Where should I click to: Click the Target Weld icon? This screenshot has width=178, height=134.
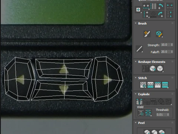141,113
